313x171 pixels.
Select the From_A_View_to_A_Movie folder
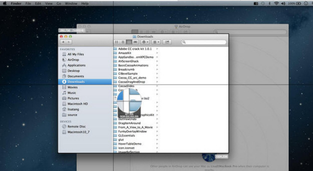(135, 127)
